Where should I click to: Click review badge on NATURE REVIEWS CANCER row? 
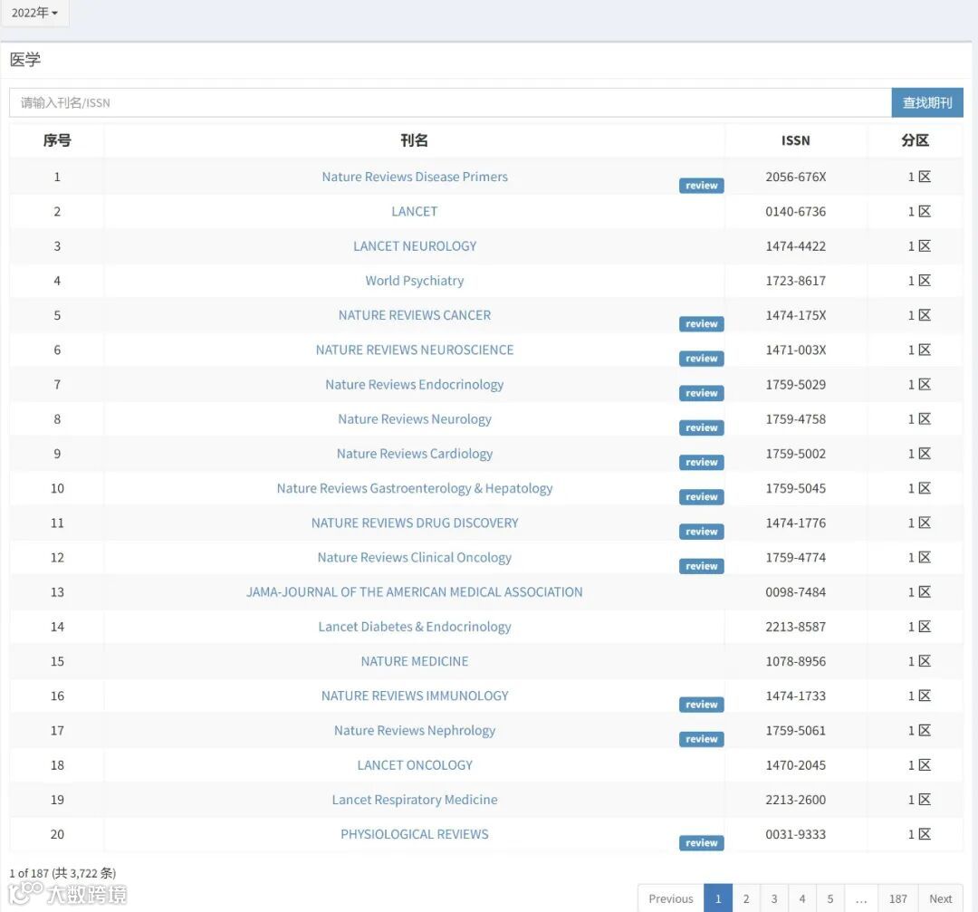[701, 323]
